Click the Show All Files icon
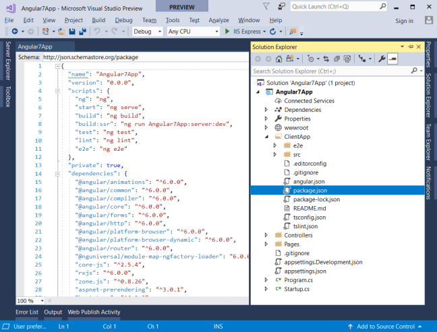The image size is (437, 332). coord(347,59)
